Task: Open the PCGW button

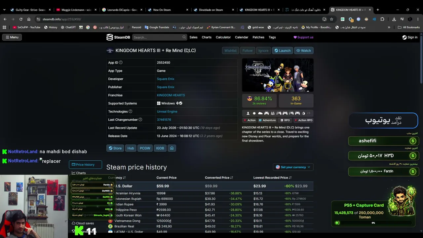Action: pyautogui.click(x=145, y=148)
